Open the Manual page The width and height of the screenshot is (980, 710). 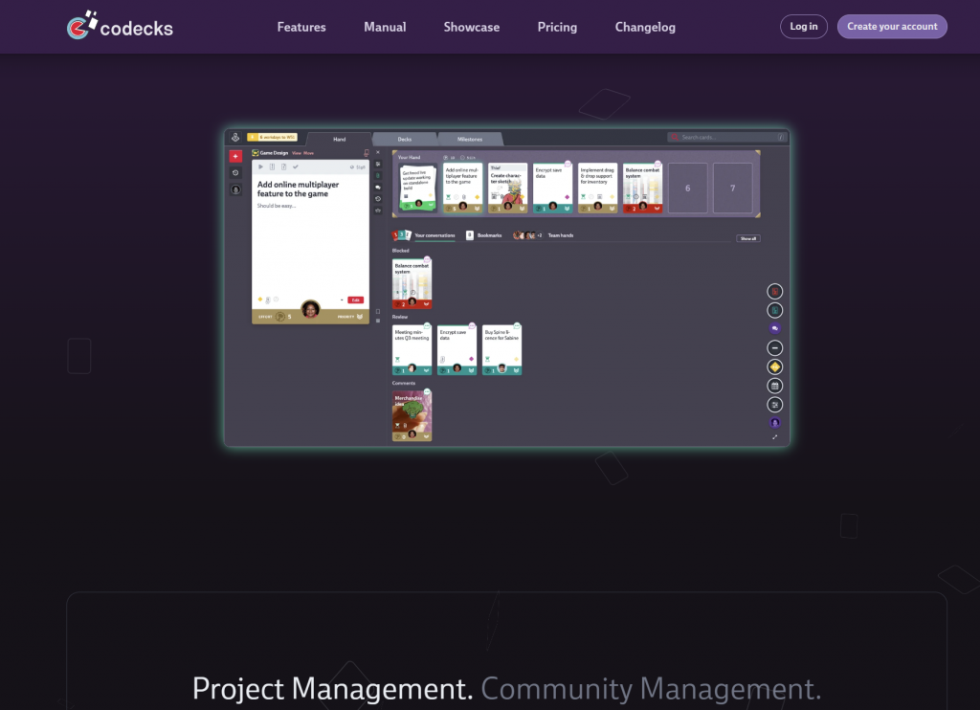[385, 27]
